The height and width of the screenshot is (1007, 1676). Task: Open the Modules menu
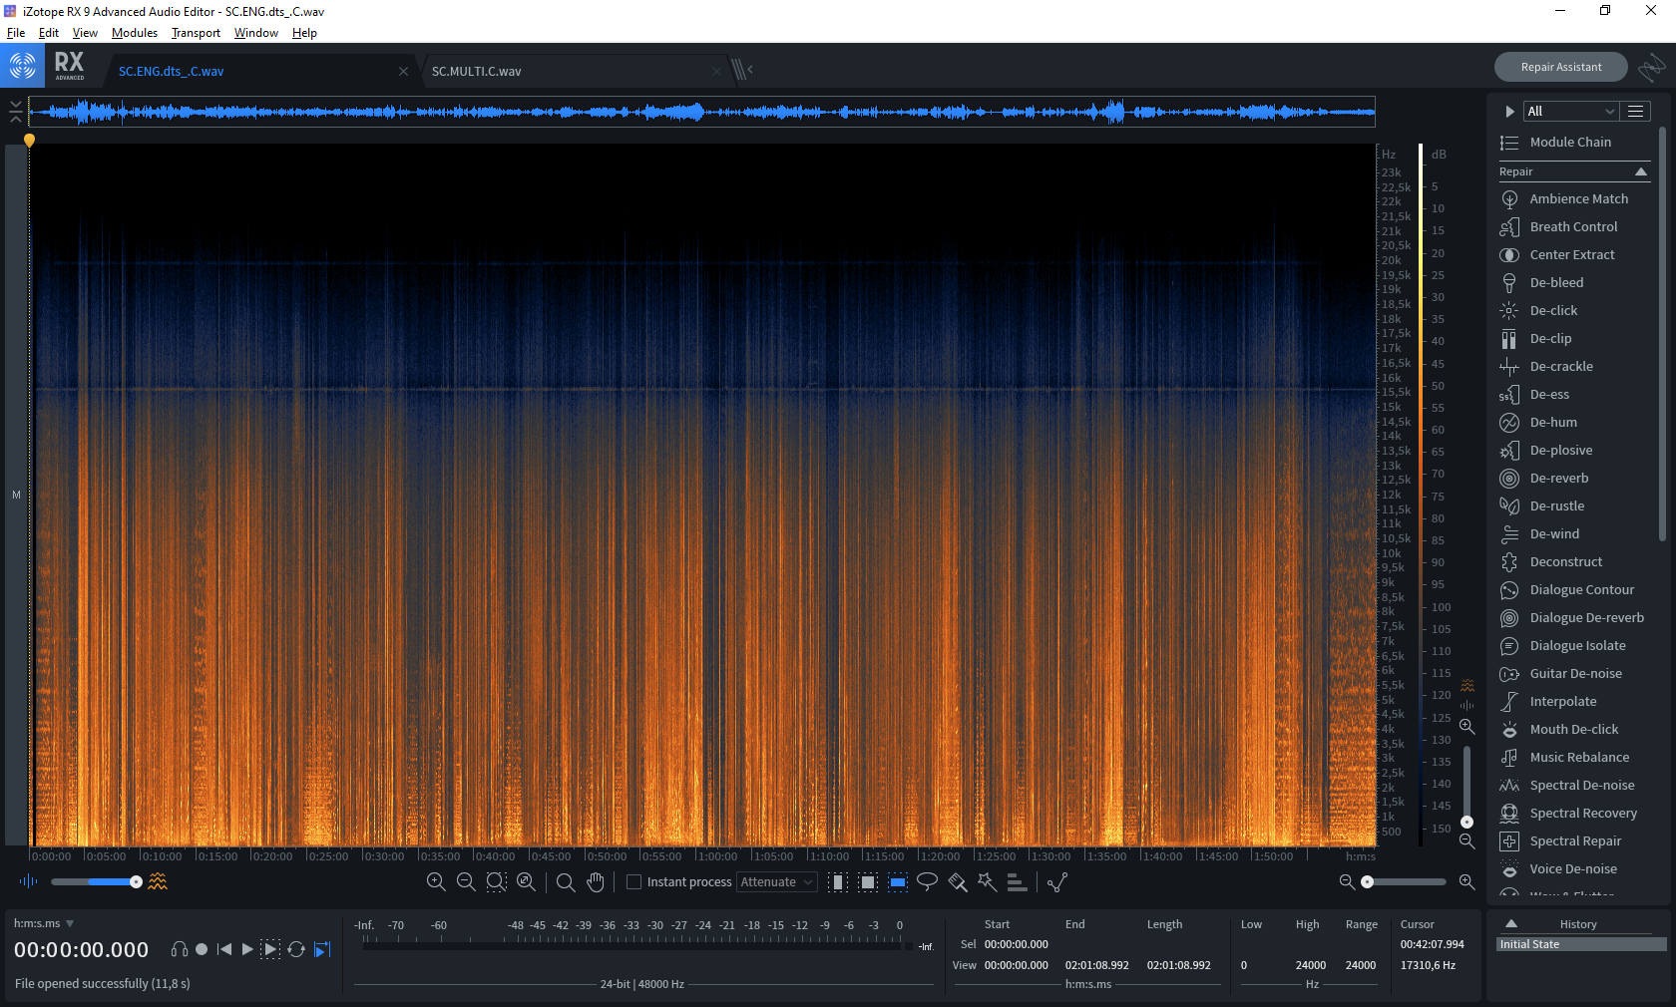[135, 33]
